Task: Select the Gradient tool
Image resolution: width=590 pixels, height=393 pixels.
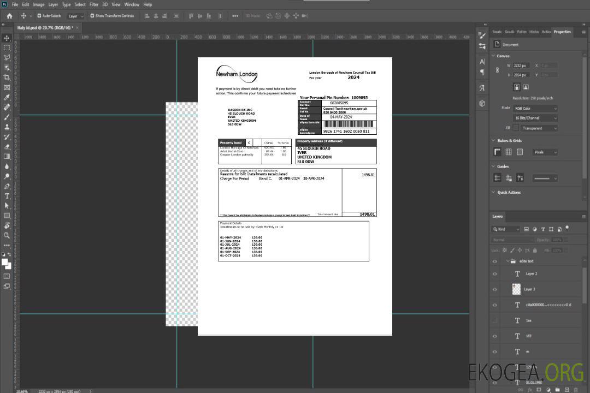Action: point(7,157)
